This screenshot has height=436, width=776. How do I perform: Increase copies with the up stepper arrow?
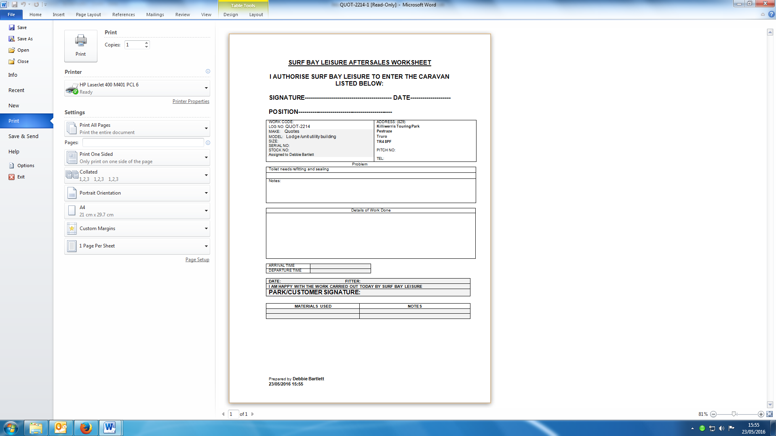tap(147, 42)
